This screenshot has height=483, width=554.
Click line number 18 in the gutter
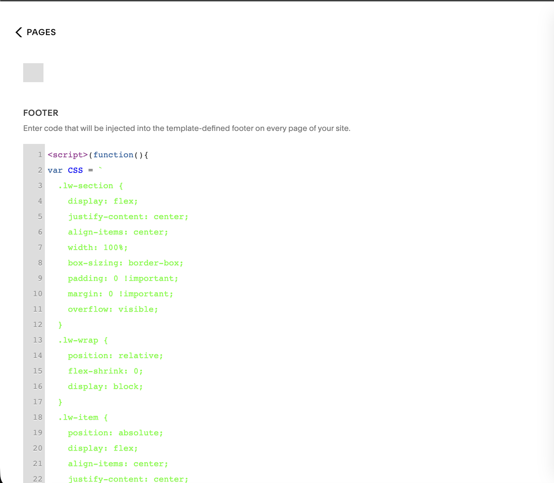pos(38,417)
